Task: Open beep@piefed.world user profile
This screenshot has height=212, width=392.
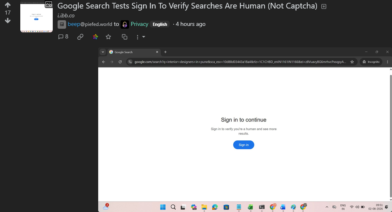Action: (90, 24)
